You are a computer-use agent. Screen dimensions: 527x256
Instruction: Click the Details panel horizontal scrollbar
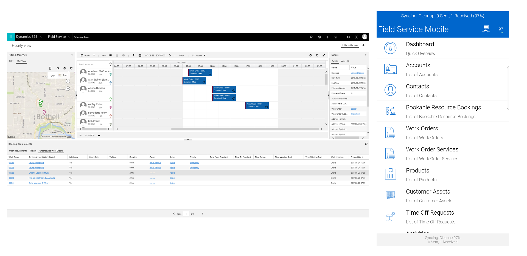pyautogui.click(x=347, y=138)
